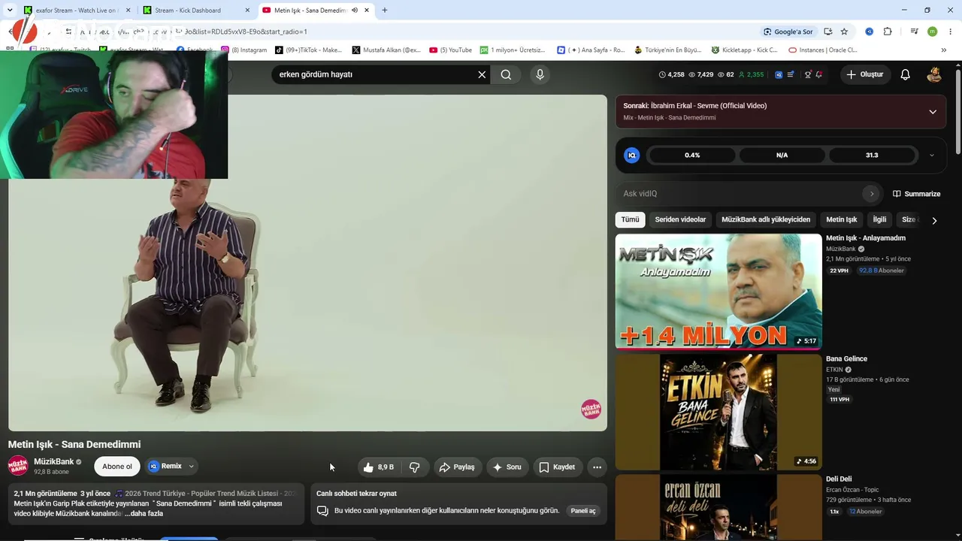Switch to Stream - Kick Dashboard tab
The width and height of the screenshot is (962, 541).
point(197,11)
